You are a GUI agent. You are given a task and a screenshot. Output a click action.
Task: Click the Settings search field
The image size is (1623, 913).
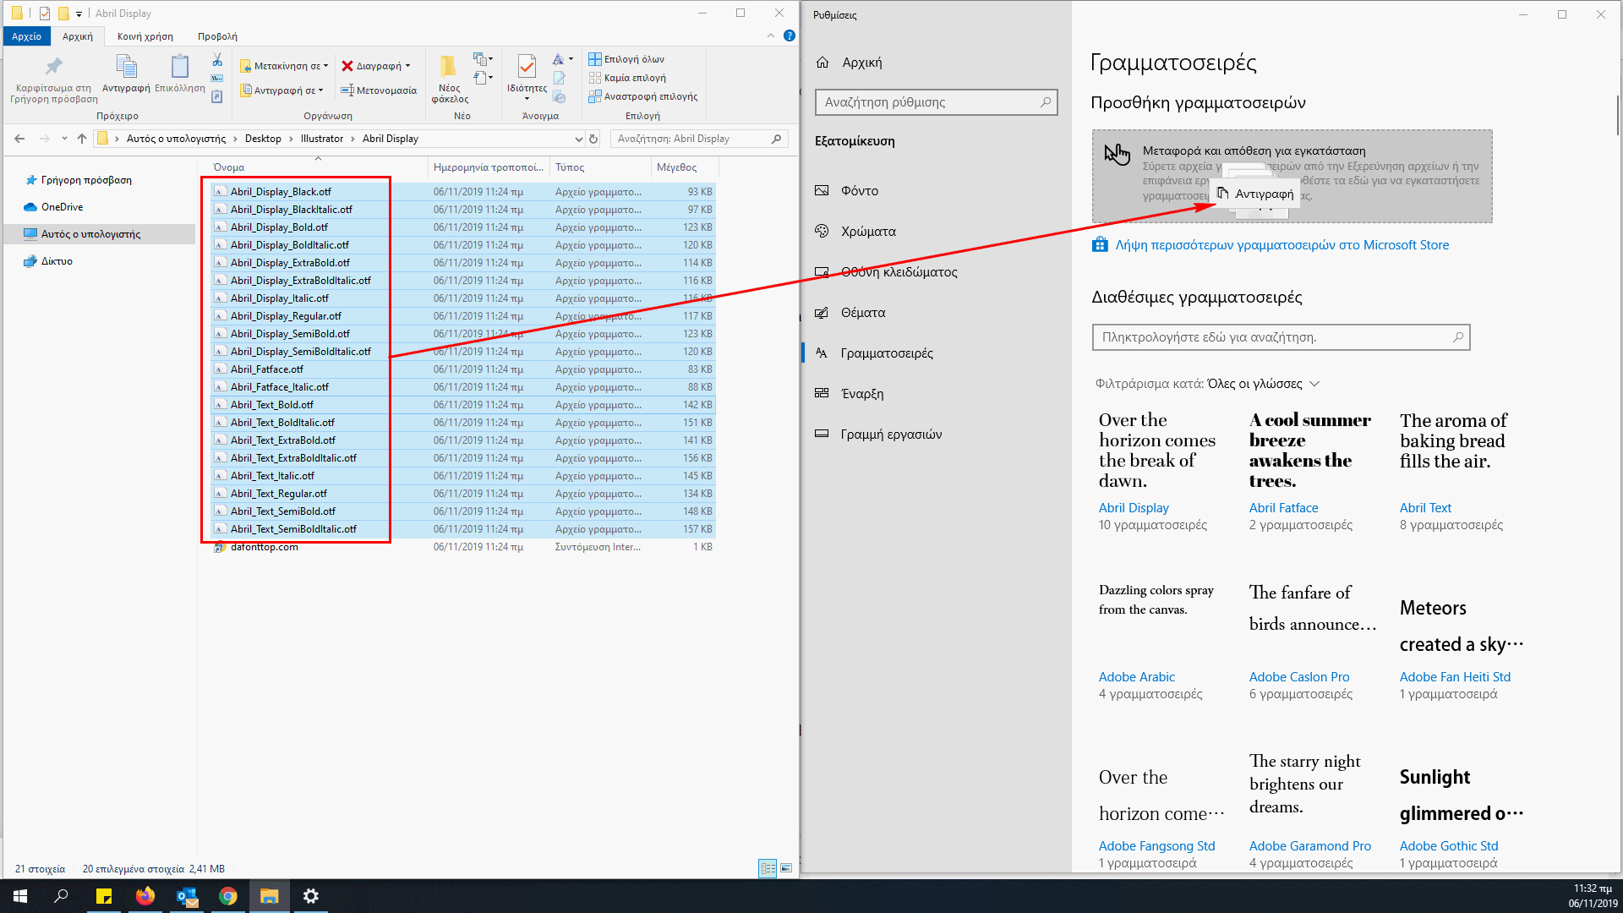point(937,102)
